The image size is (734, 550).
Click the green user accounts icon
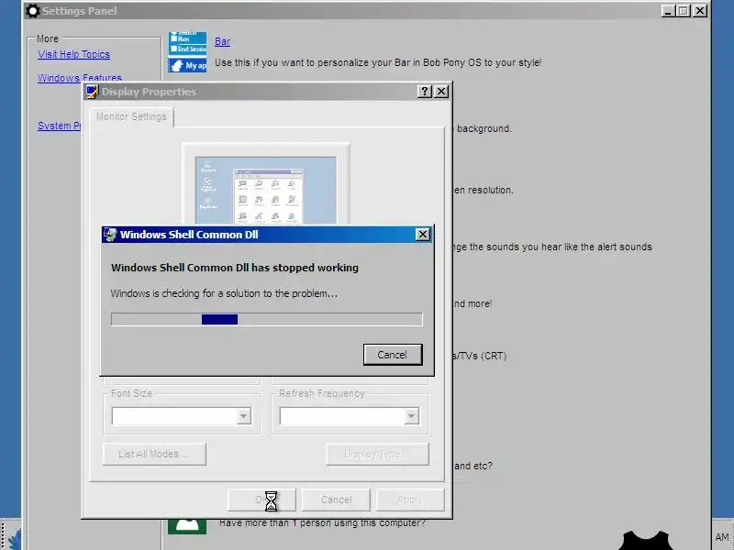[x=187, y=526]
